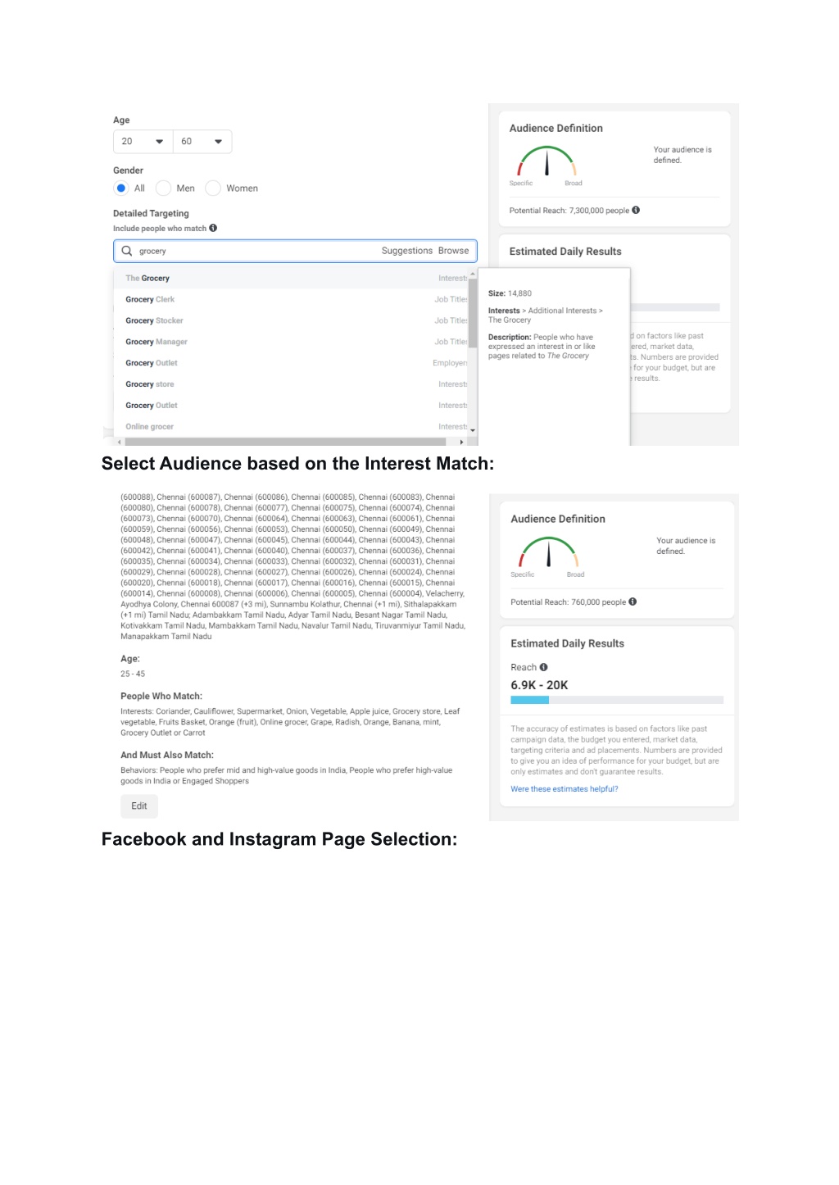839x1185 pixels.
Task: Pick the Grocery Stocker job title suggestion
Action: pyautogui.click(x=291, y=321)
